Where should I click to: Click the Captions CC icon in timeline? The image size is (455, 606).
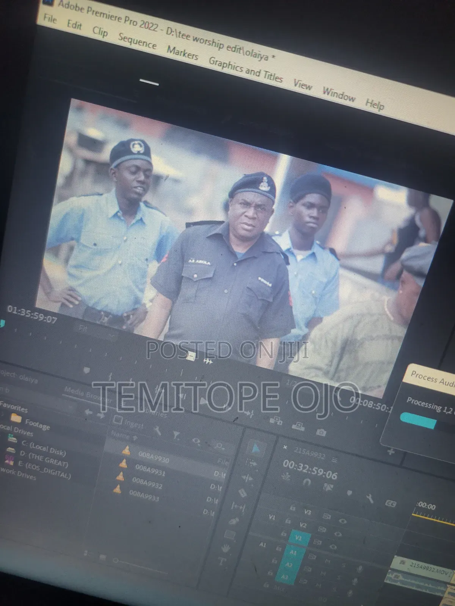[391, 504]
